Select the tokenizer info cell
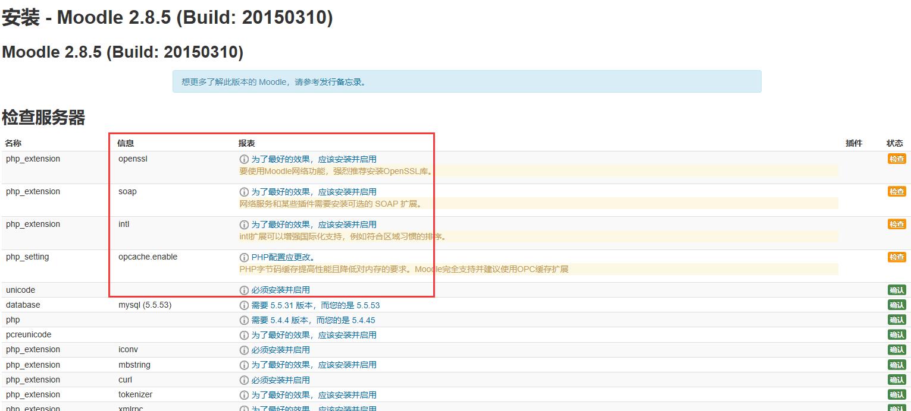 pyautogui.click(x=135, y=394)
